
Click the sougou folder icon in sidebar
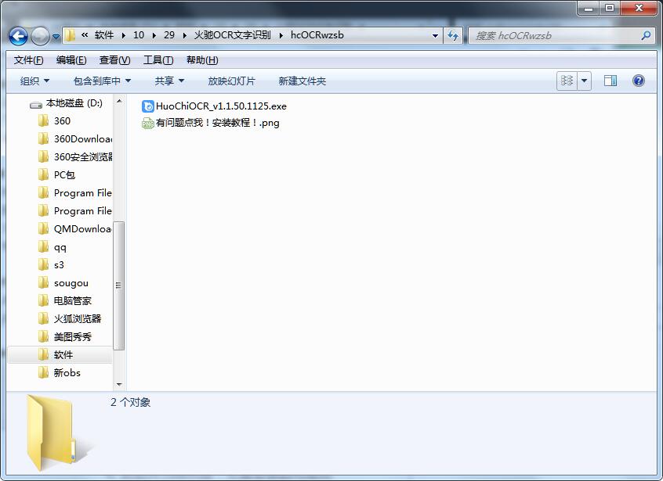click(44, 282)
